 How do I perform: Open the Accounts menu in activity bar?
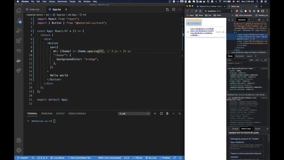(19, 140)
